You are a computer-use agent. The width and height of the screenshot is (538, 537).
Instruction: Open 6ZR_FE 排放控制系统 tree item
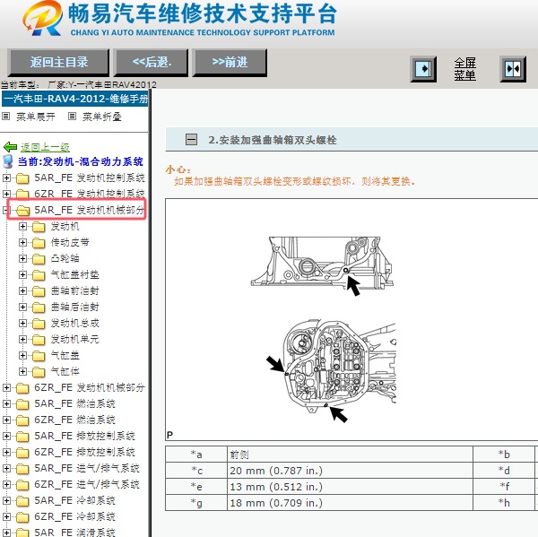[84, 452]
